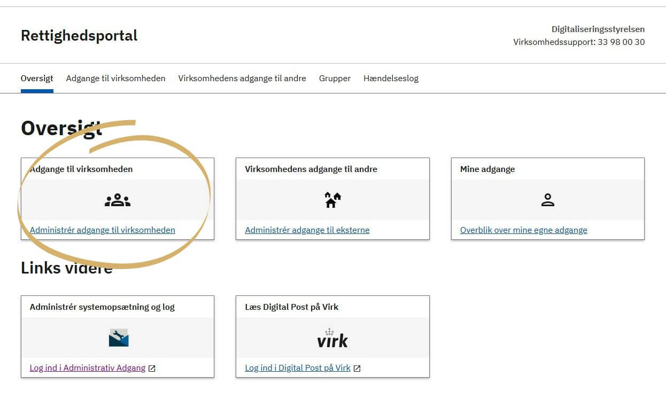Select the houses icon in Virksomhedens adgange til andre card

332,199
